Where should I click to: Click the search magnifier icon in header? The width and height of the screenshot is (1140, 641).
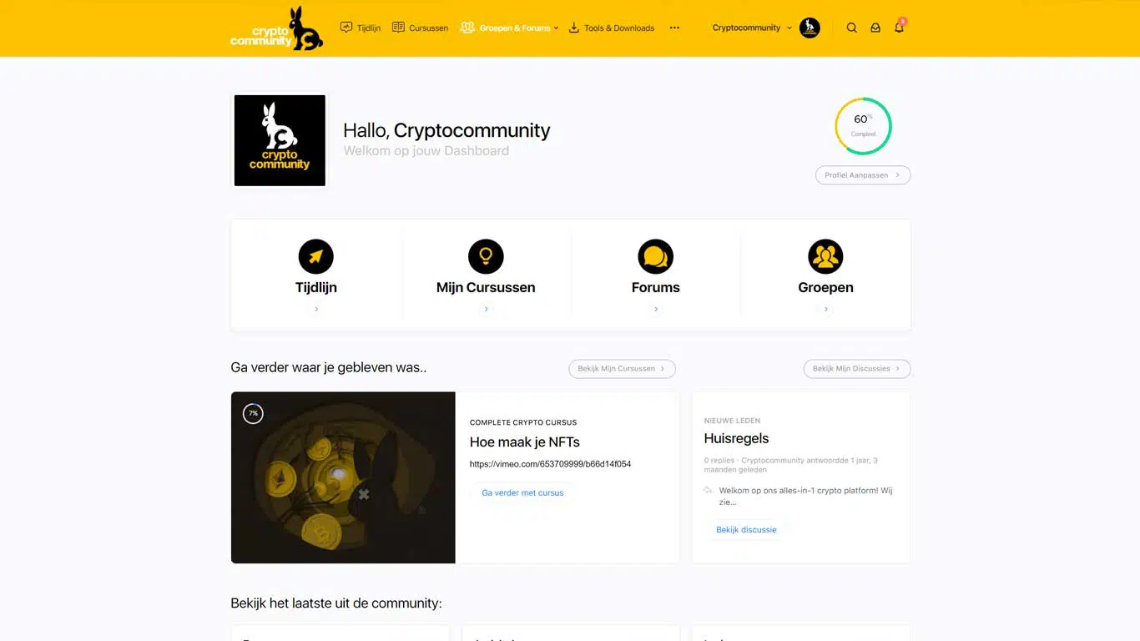pos(851,28)
